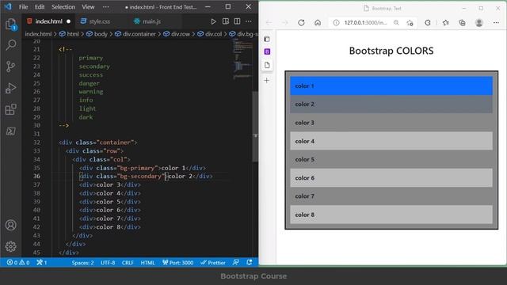Open the Edit menu
Screen dimensions: 507x285
(40, 7)
